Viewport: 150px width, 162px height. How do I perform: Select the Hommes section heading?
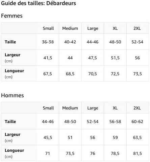pos(12,95)
